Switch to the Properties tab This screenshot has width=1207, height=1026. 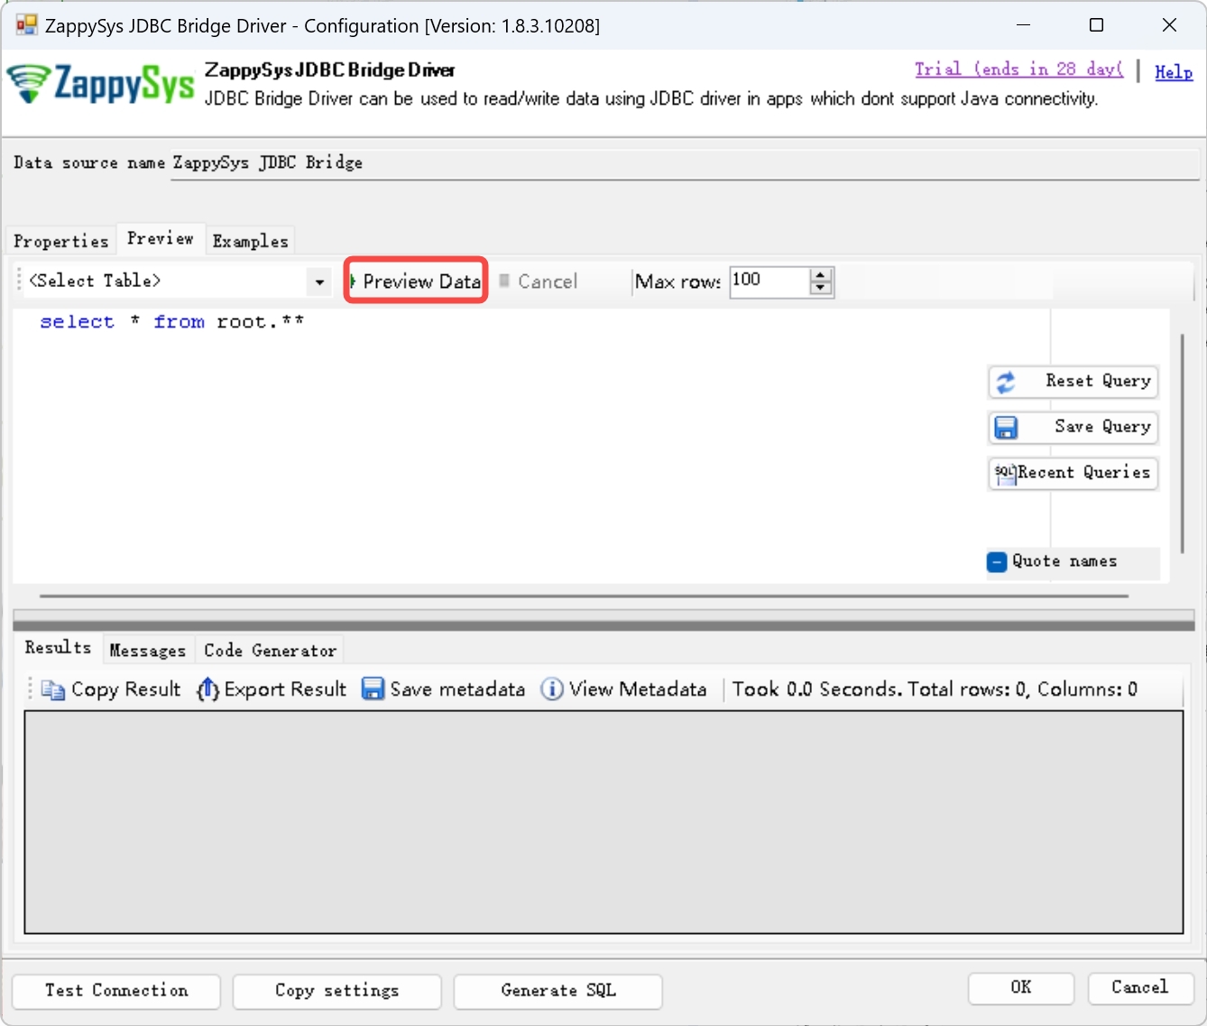60,241
